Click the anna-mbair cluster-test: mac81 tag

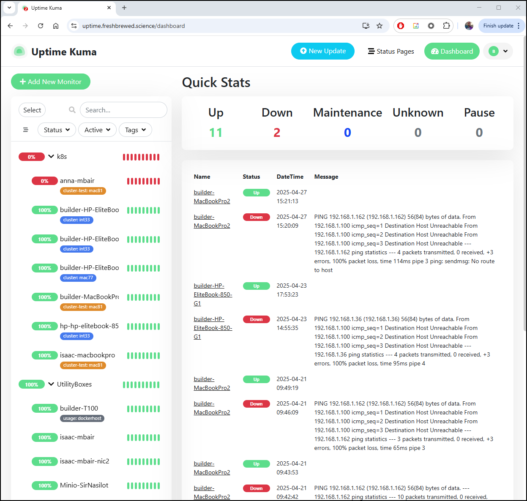(83, 191)
